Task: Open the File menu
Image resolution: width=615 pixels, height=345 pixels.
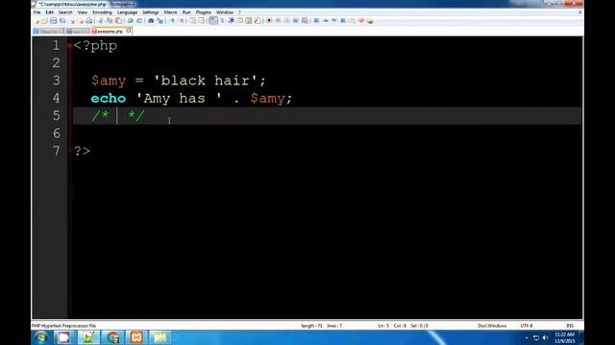Action: pyautogui.click(x=37, y=12)
